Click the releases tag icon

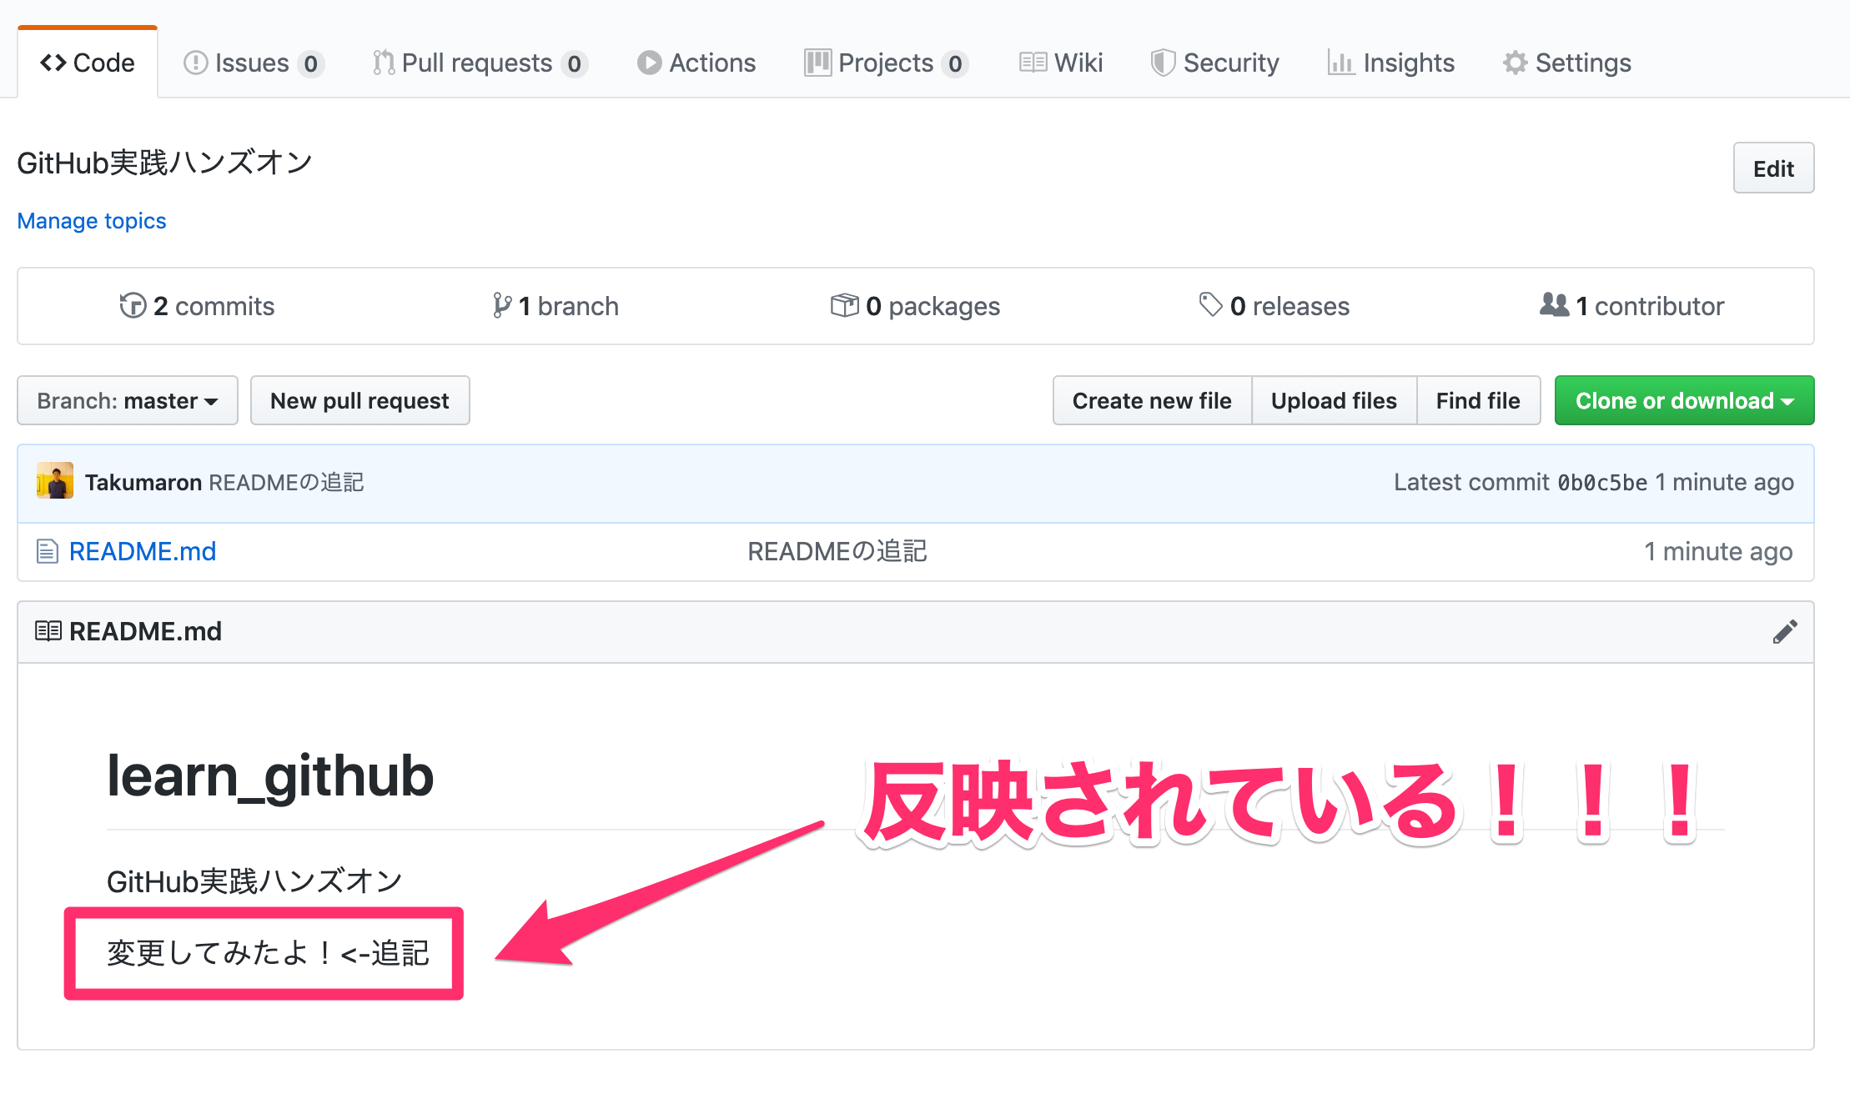coord(1210,304)
